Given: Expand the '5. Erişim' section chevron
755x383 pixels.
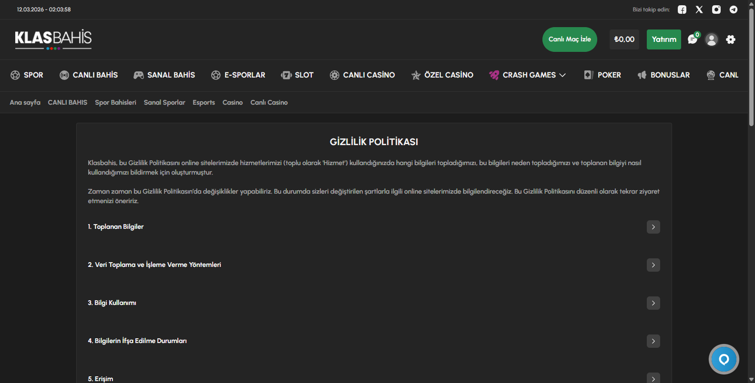Looking at the screenshot, I should tap(653, 378).
